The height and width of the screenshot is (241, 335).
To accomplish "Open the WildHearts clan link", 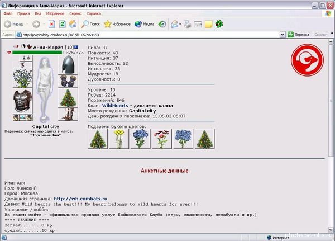I will pyautogui.click(x=115, y=106).
